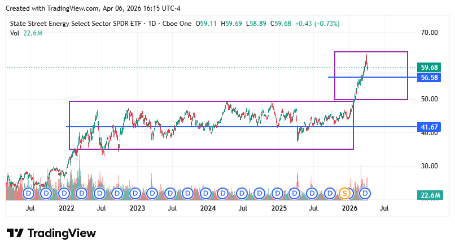
Task: Click the blue 56.58 price line label
Action: coord(429,78)
